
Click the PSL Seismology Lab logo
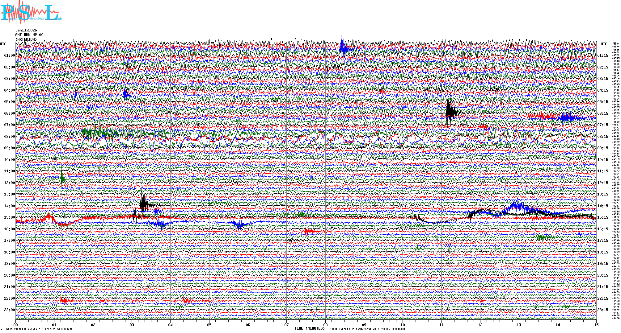[x=30, y=12]
